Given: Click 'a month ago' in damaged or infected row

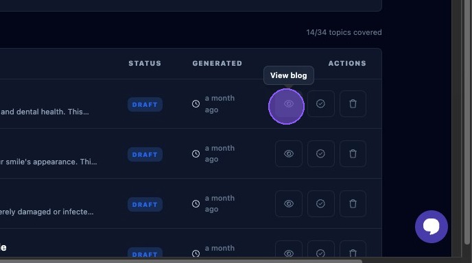Looking at the screenshot, I should coord(220,203).
